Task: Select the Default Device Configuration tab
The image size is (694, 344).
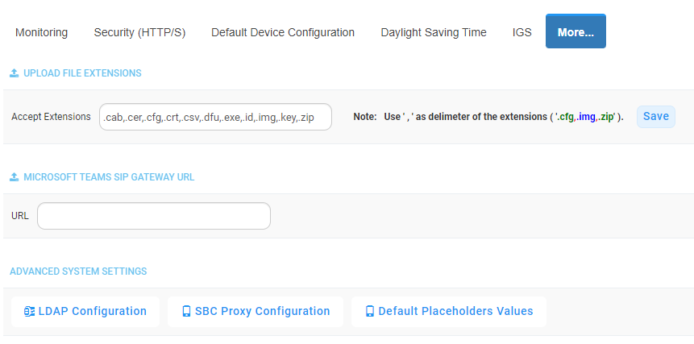Action: (283, 32)
